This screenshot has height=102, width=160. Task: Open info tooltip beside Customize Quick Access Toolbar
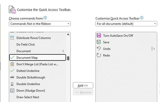tap(142, 18)
